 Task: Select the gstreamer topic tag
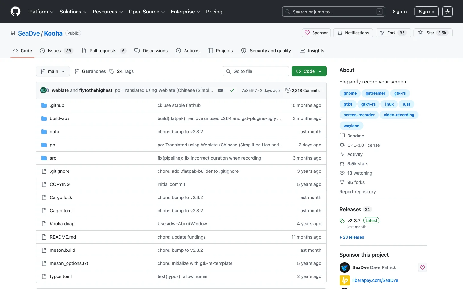(375, 93)
